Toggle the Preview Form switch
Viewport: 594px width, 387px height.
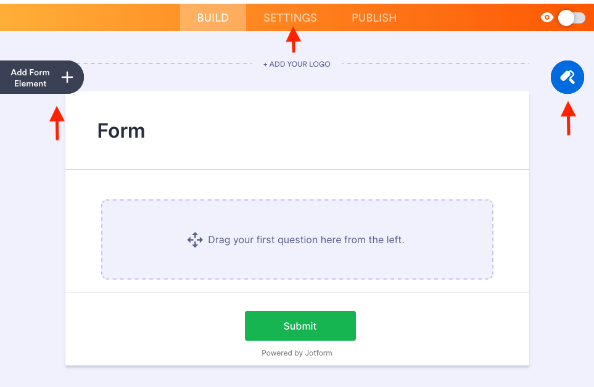571,18
